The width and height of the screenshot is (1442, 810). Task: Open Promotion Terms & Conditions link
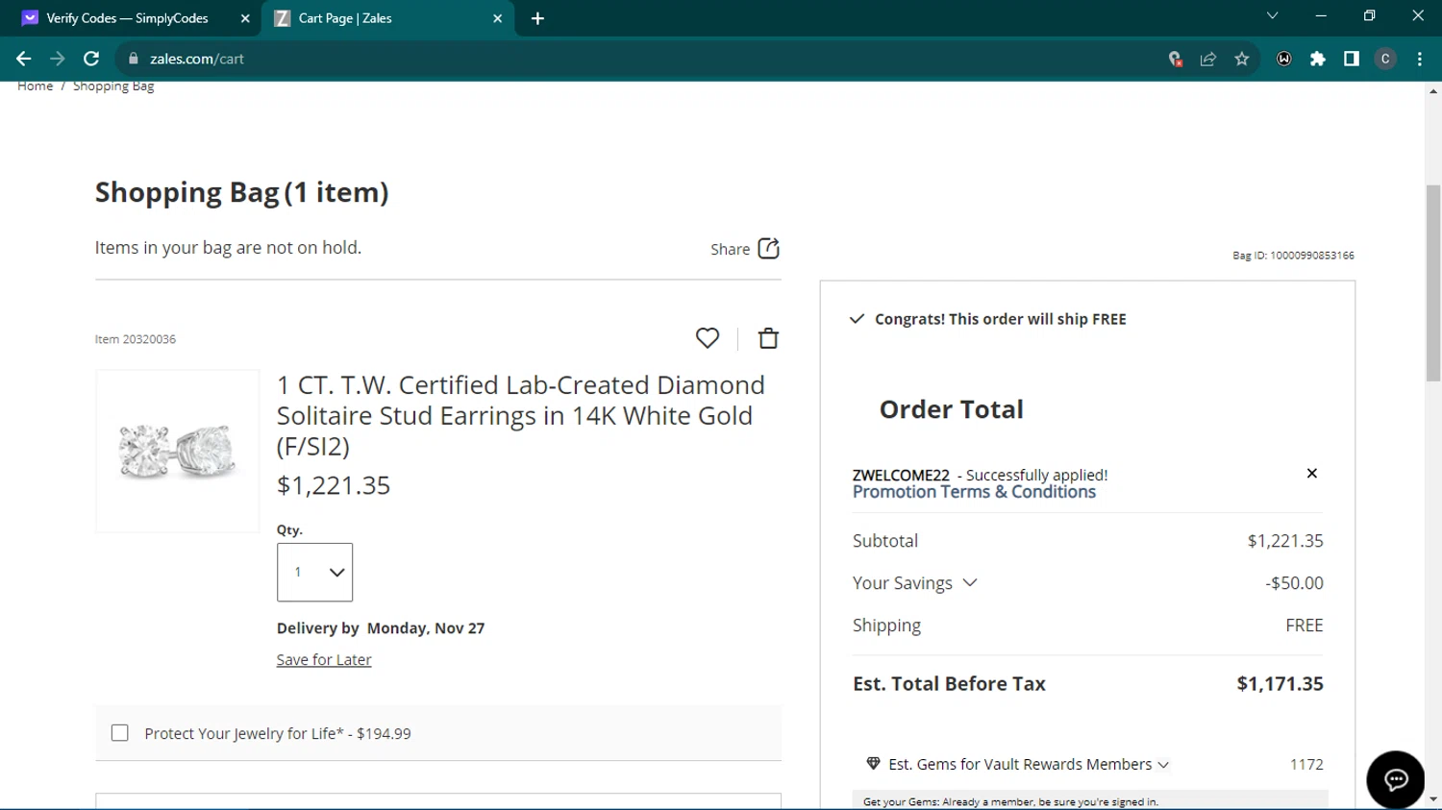pos(974,492)
